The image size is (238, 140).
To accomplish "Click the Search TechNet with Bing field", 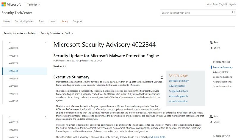I will click(x=195, y=13).
